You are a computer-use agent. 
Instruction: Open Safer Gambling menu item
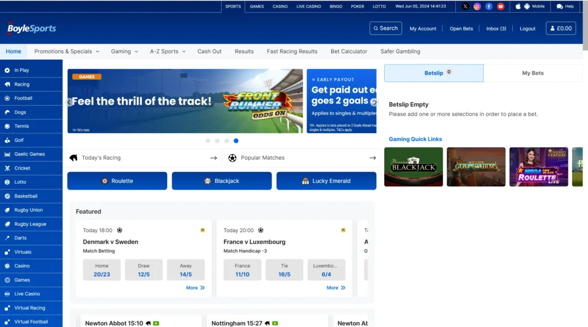coord(400,51)
